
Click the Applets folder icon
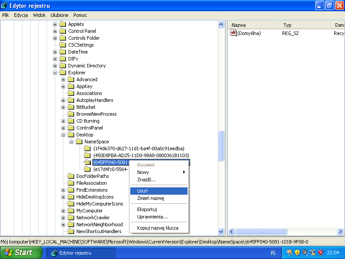[x=63, y=24]
